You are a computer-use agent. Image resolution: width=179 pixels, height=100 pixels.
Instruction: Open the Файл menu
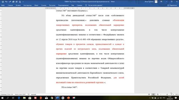pyautogui.click(x=3, y=5)
